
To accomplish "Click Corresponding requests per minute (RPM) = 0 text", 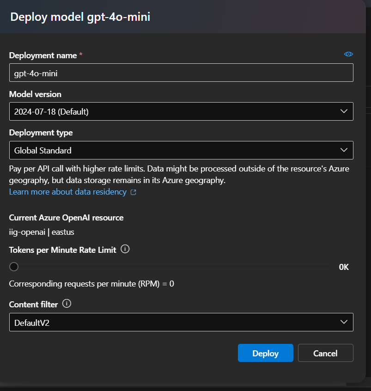I will pos(91,284).
